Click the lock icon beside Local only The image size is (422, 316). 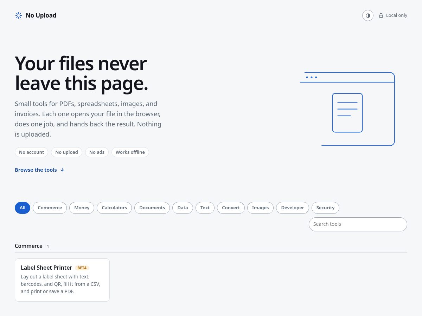coord(381,15)
